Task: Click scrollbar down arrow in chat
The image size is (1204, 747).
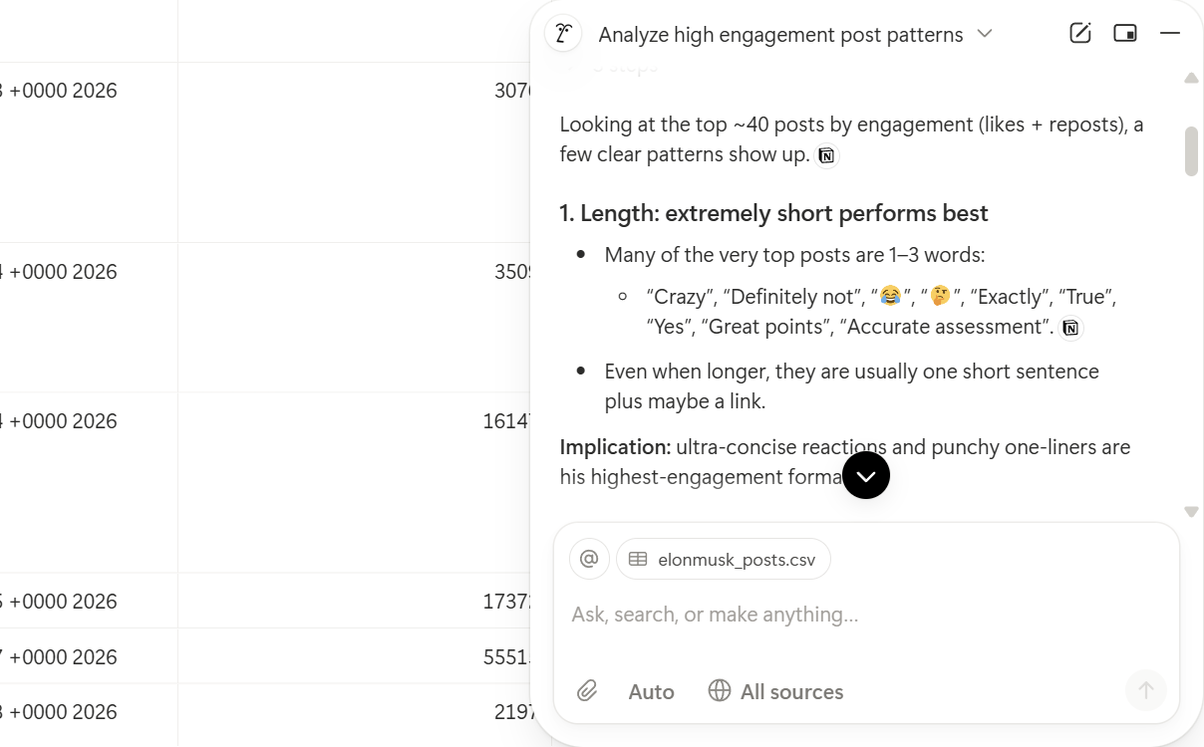Action: 1191,511
